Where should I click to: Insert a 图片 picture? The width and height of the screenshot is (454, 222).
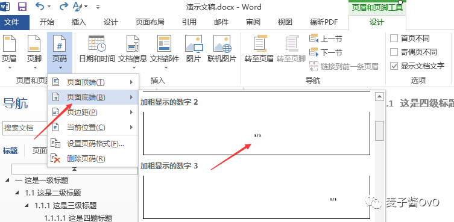194,49
